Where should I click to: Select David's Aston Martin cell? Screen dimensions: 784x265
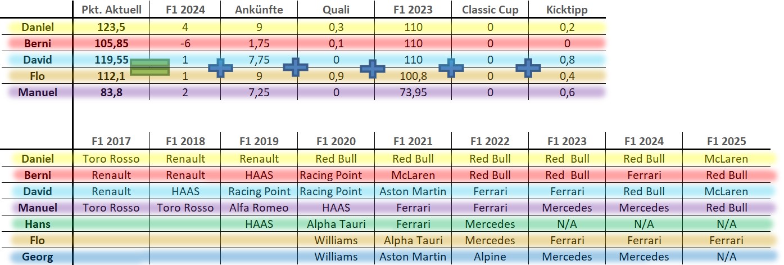(413, 191)
